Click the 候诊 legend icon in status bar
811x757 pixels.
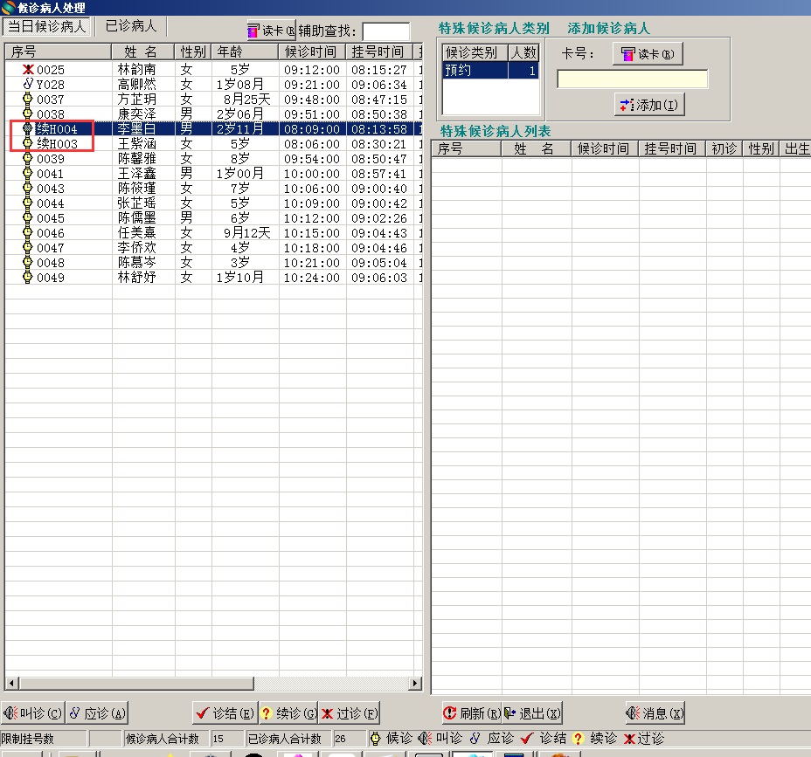tap(376, 739)
